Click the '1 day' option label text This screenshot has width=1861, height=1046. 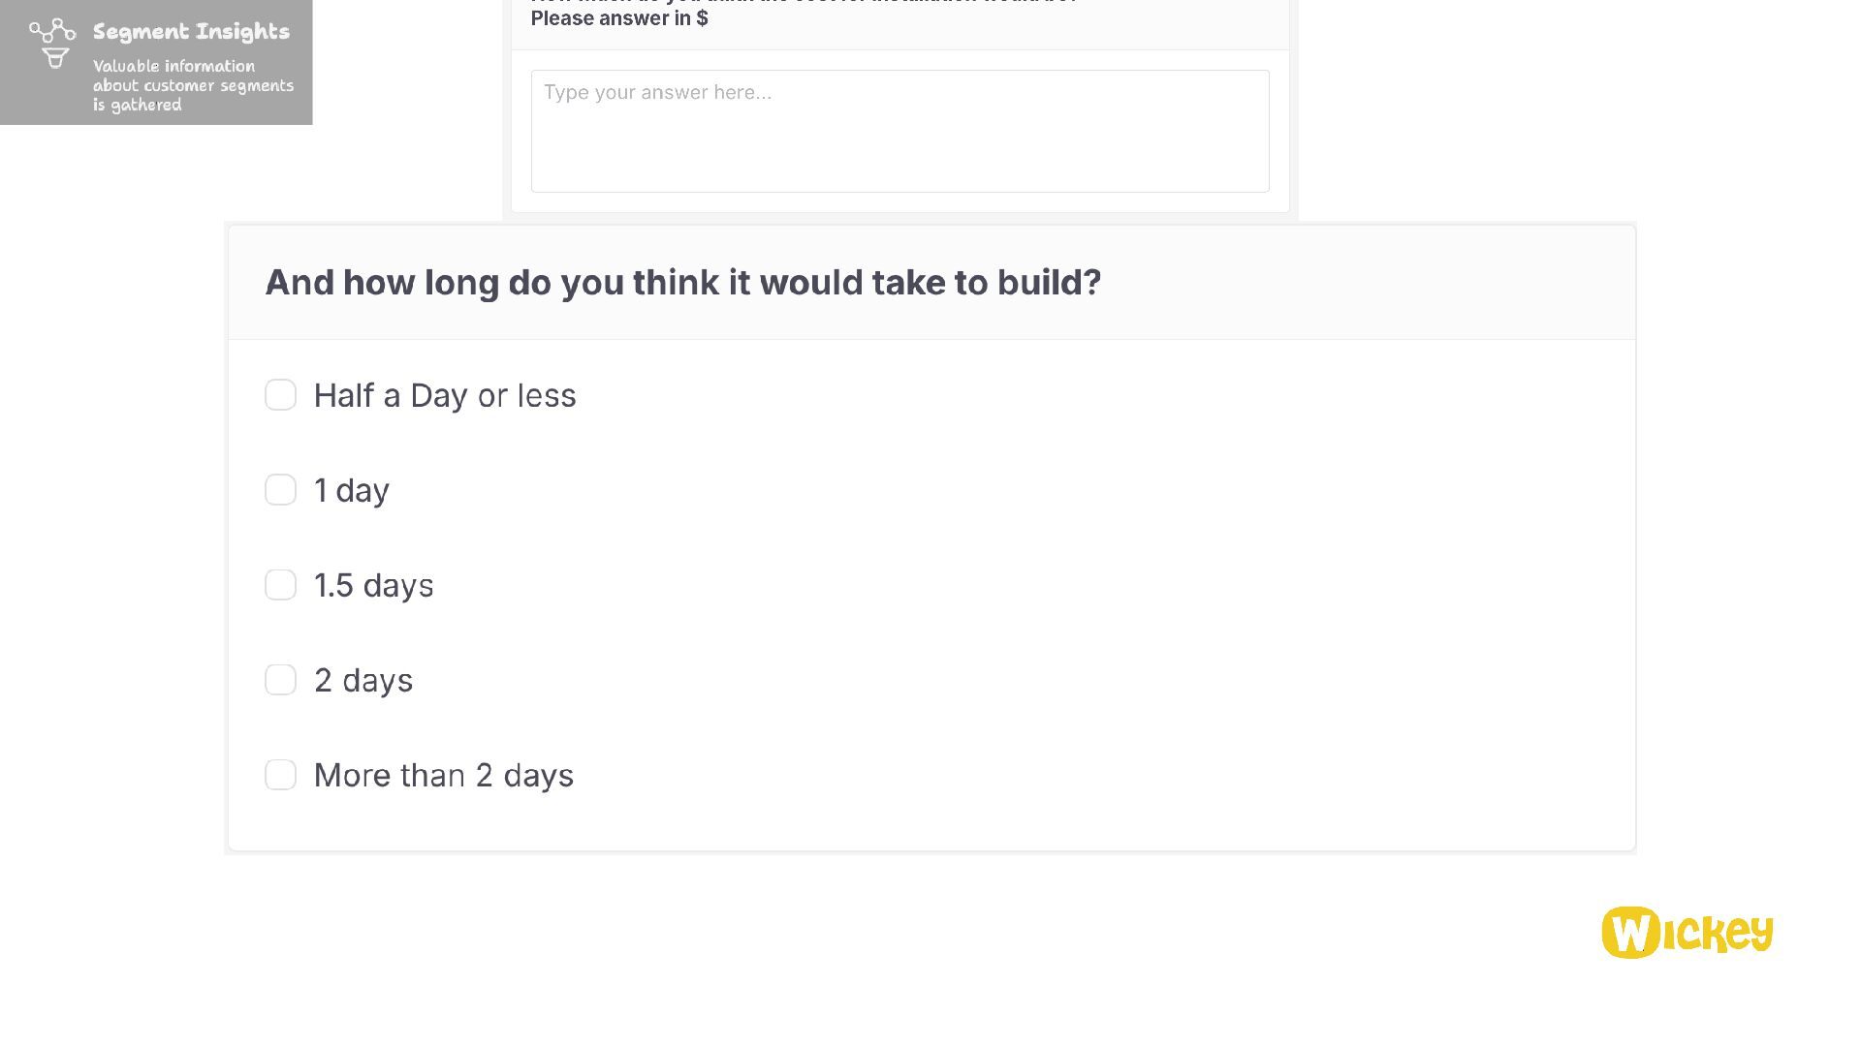click(351, 490)
